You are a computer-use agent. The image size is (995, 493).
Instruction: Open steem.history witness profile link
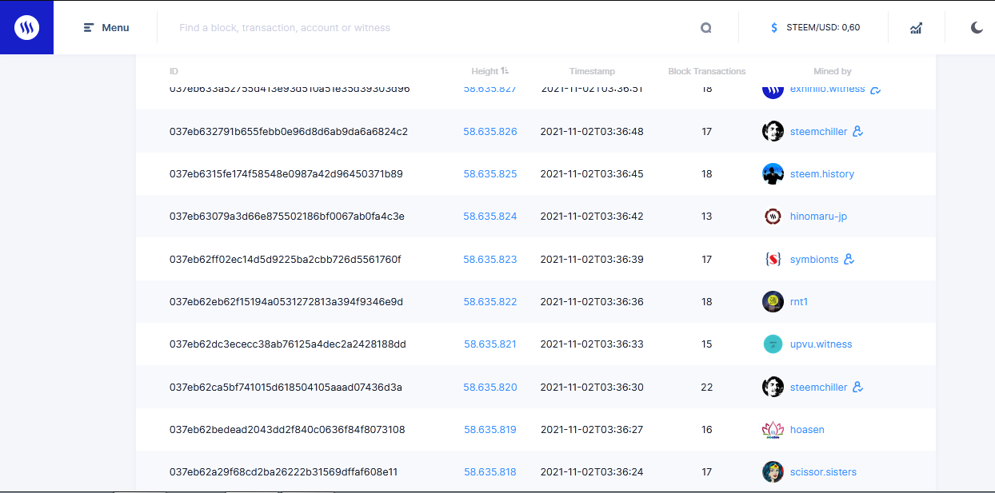tap(821, 174)
